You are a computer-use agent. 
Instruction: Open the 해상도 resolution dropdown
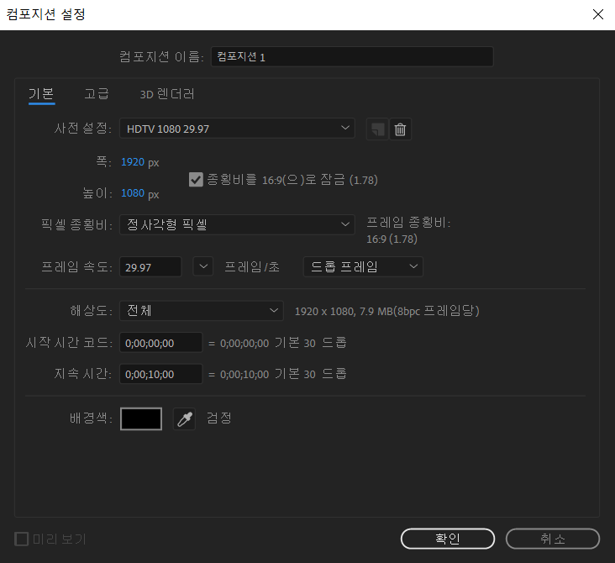coord(201,311)
